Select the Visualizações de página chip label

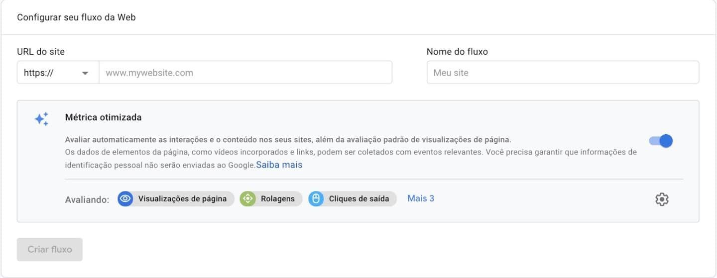(x=182, y=199)
